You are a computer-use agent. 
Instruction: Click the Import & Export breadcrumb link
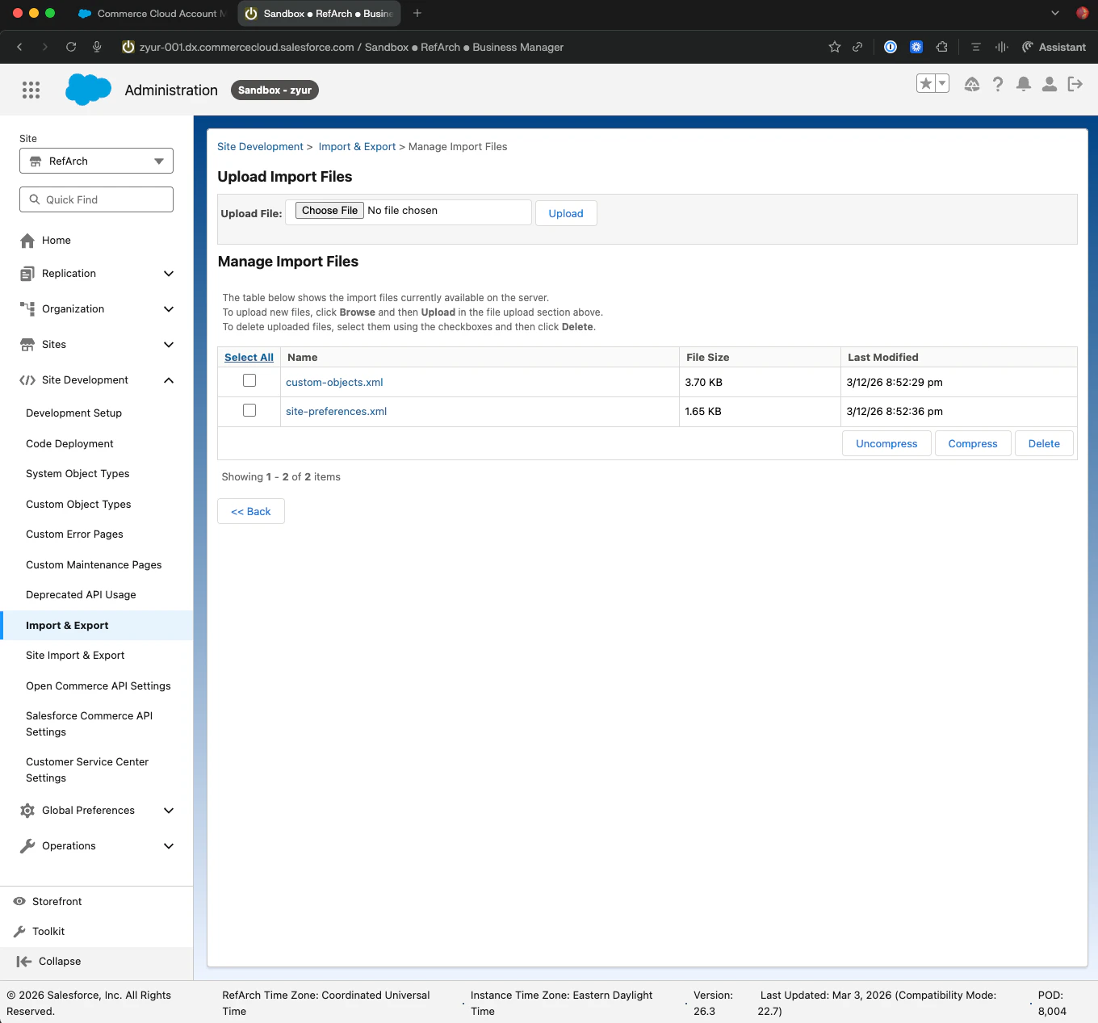pyautogui.click(x=357, y=146)
